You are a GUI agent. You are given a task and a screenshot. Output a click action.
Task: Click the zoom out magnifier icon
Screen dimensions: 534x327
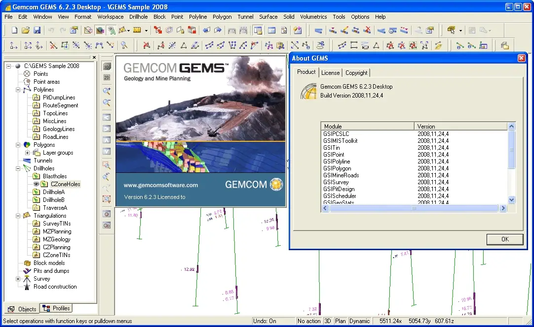(107, 103)
